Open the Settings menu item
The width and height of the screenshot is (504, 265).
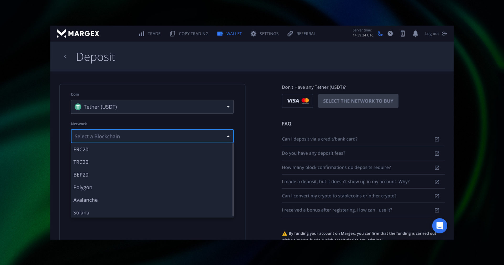point(265,34)
